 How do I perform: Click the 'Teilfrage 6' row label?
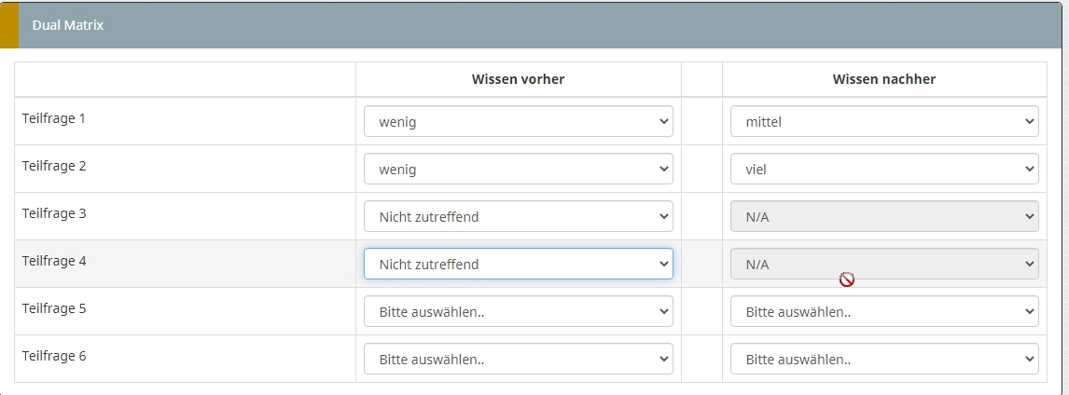[x=54, y=357]
